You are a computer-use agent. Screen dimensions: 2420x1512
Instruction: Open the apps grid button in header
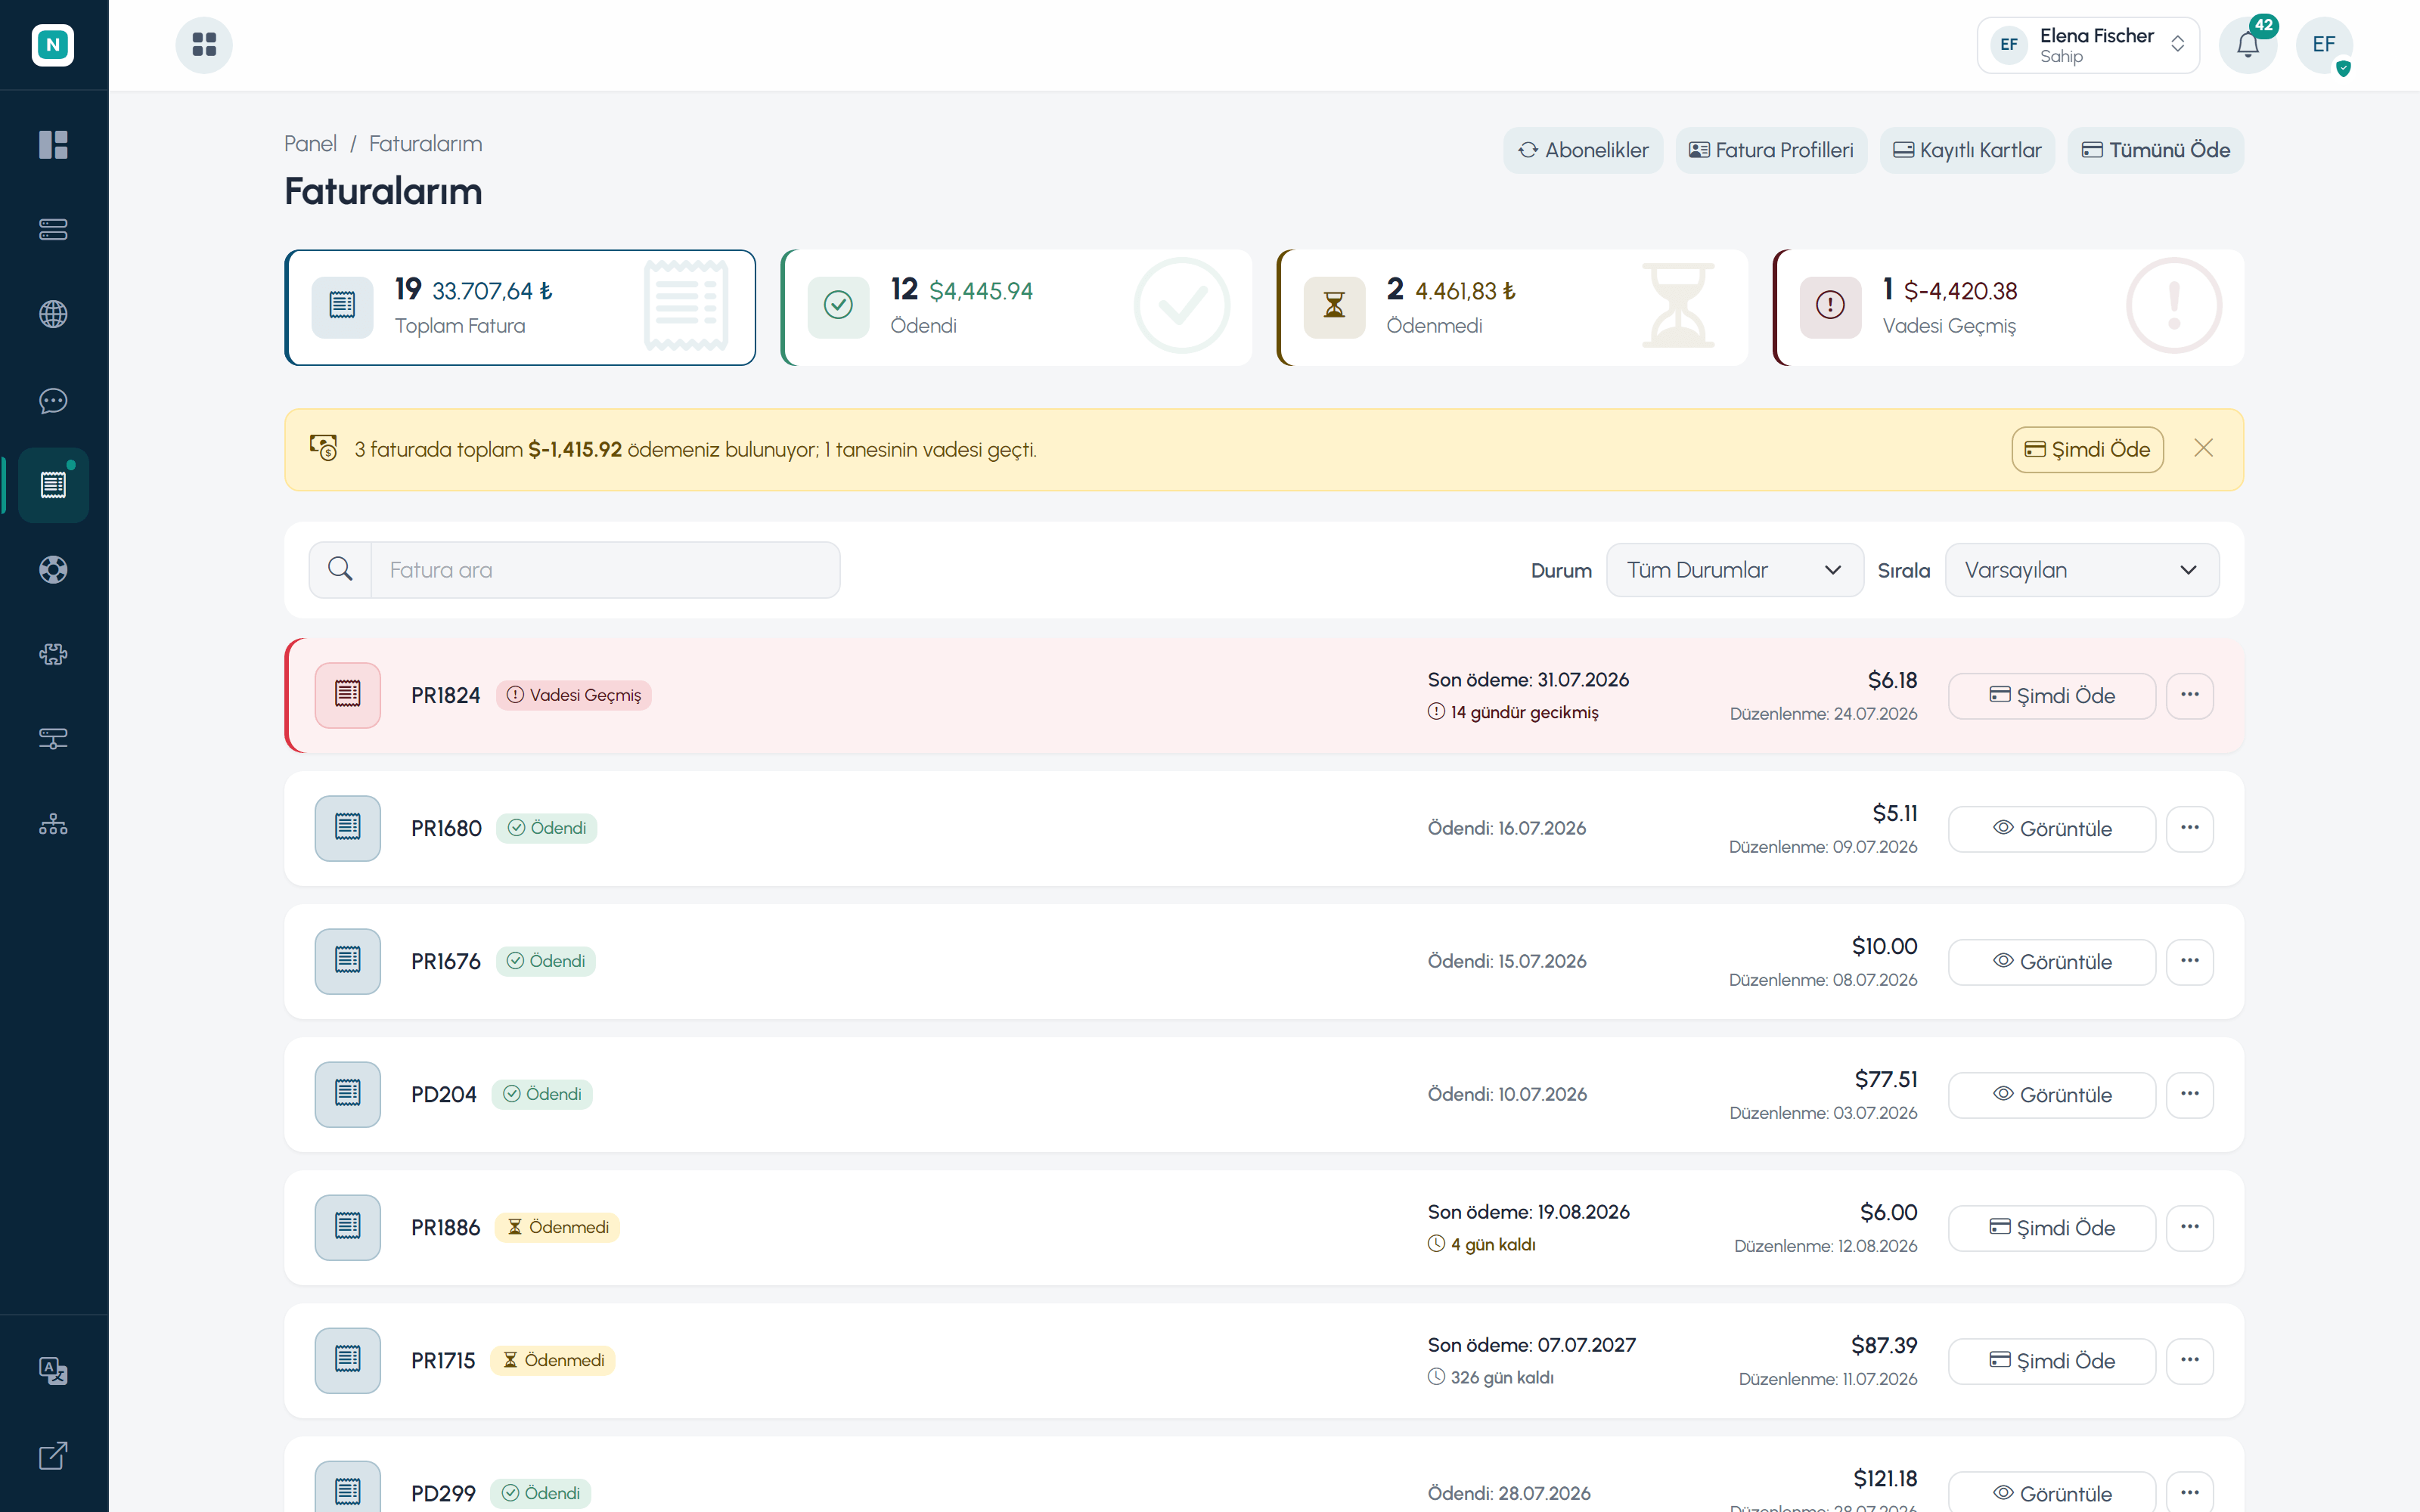pos(204,45)
